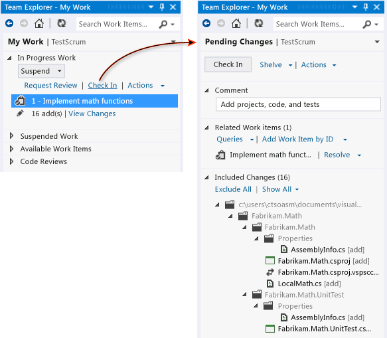Click work item icon beside 'Implement math funct...'

220,155
